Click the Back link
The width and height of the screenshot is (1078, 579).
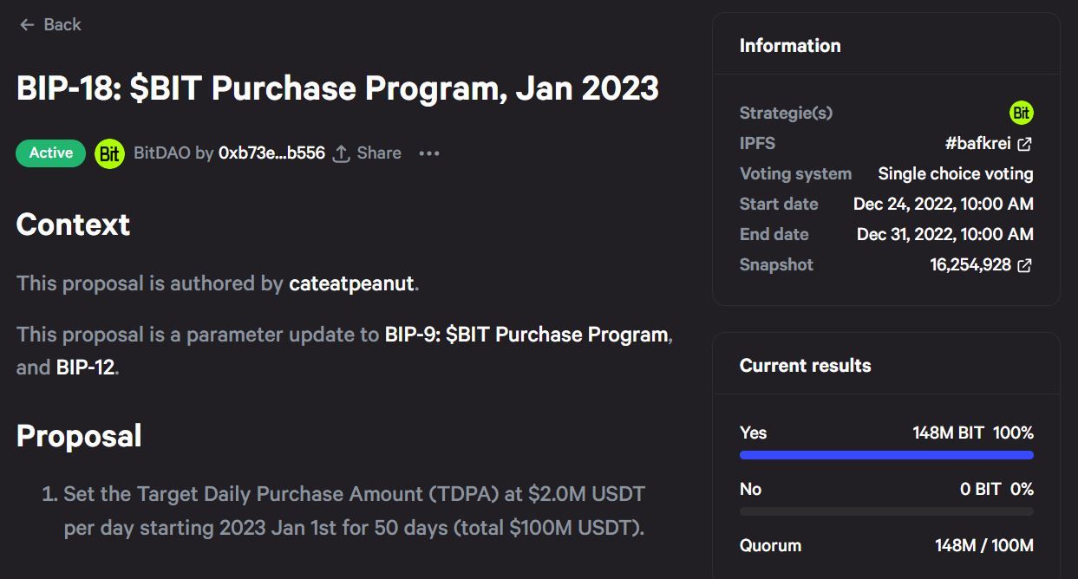[x=62, y=25]
